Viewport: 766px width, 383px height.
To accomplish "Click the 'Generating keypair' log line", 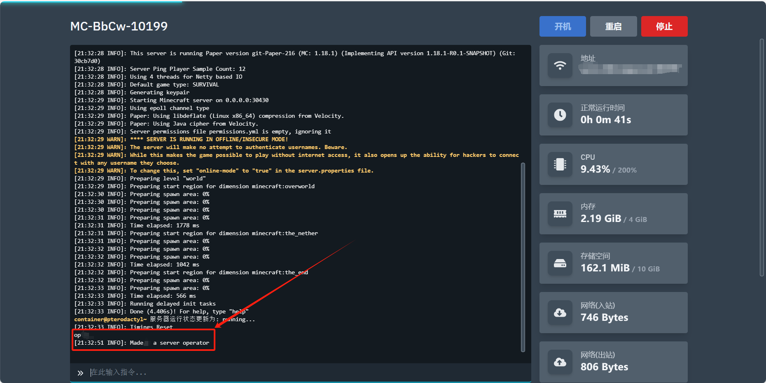I will click(132, 92).
